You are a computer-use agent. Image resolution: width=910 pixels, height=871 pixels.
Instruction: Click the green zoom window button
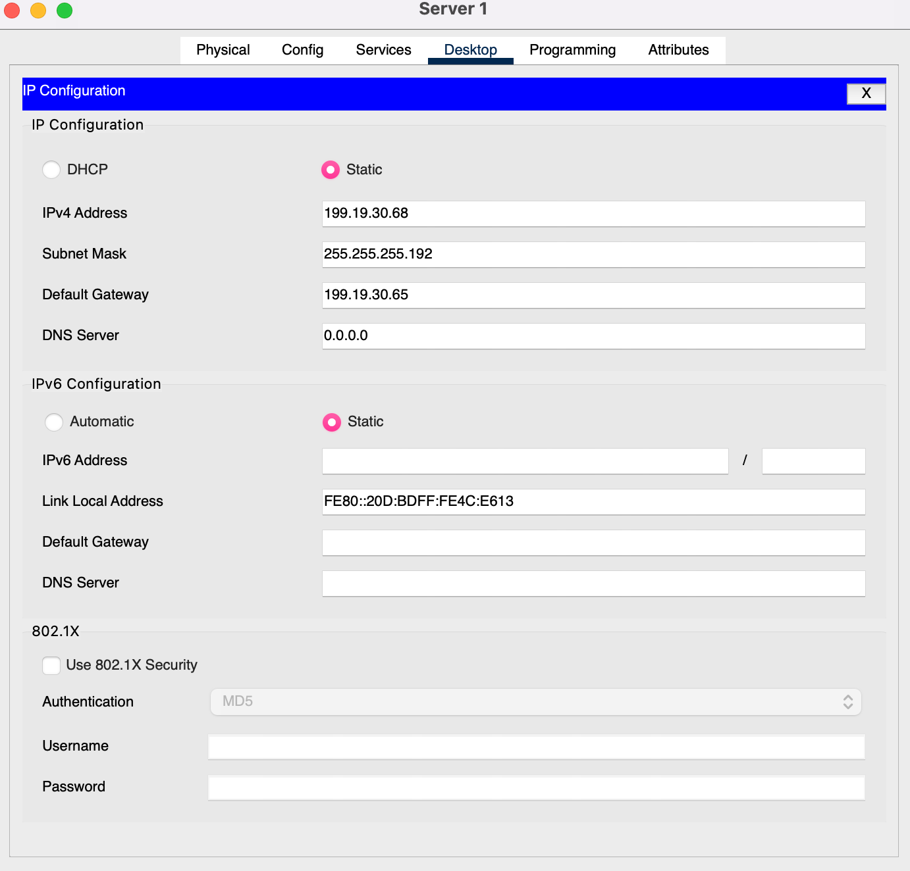pos(65,10)
